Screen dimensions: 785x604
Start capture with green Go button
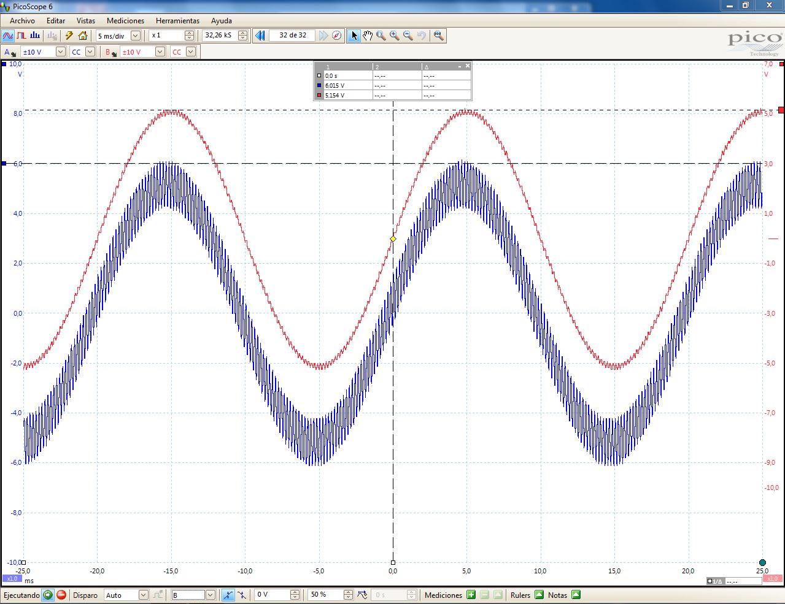coord(47,595)
